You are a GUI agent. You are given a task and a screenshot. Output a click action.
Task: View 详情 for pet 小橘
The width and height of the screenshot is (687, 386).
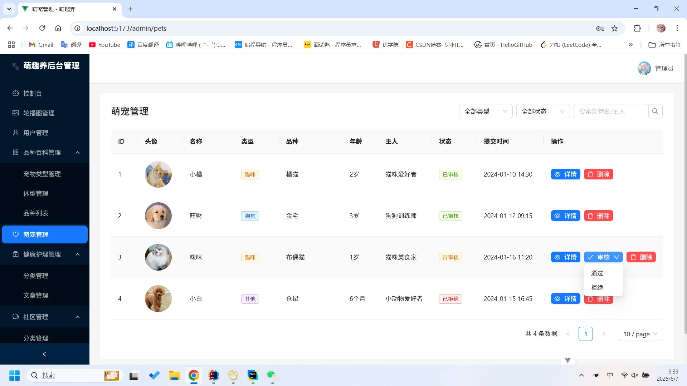tap(565, 174)
